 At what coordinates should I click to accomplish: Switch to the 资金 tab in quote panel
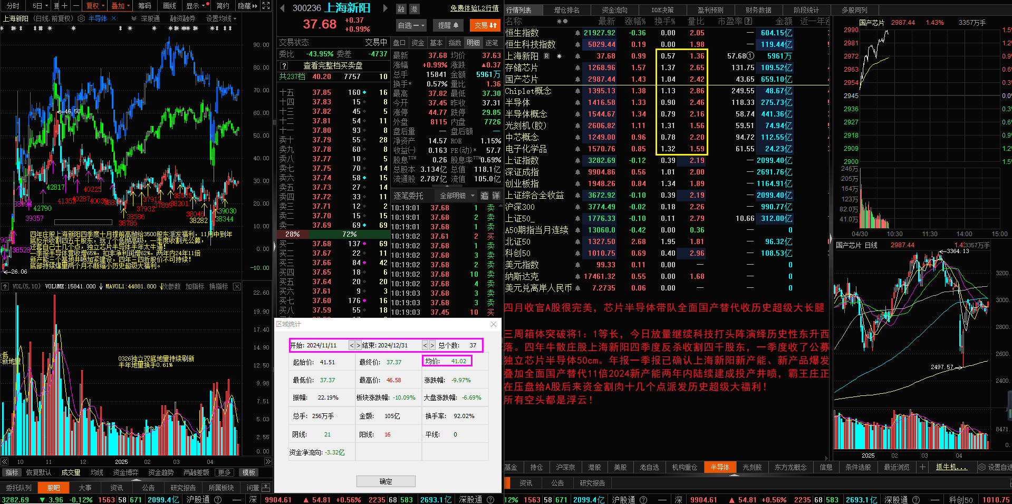(x=418, y=43)
